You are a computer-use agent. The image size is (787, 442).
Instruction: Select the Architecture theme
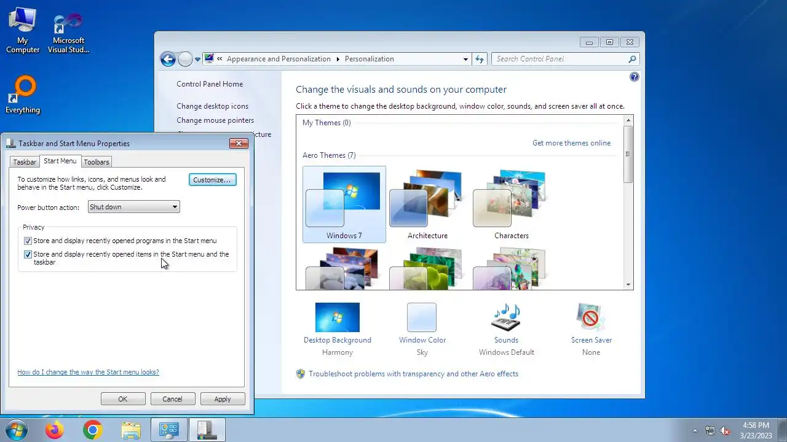point(427,204)
